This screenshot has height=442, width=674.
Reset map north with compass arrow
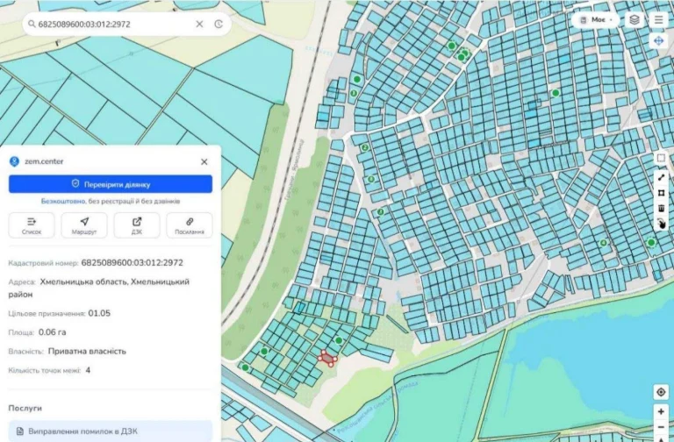(661, 438)
